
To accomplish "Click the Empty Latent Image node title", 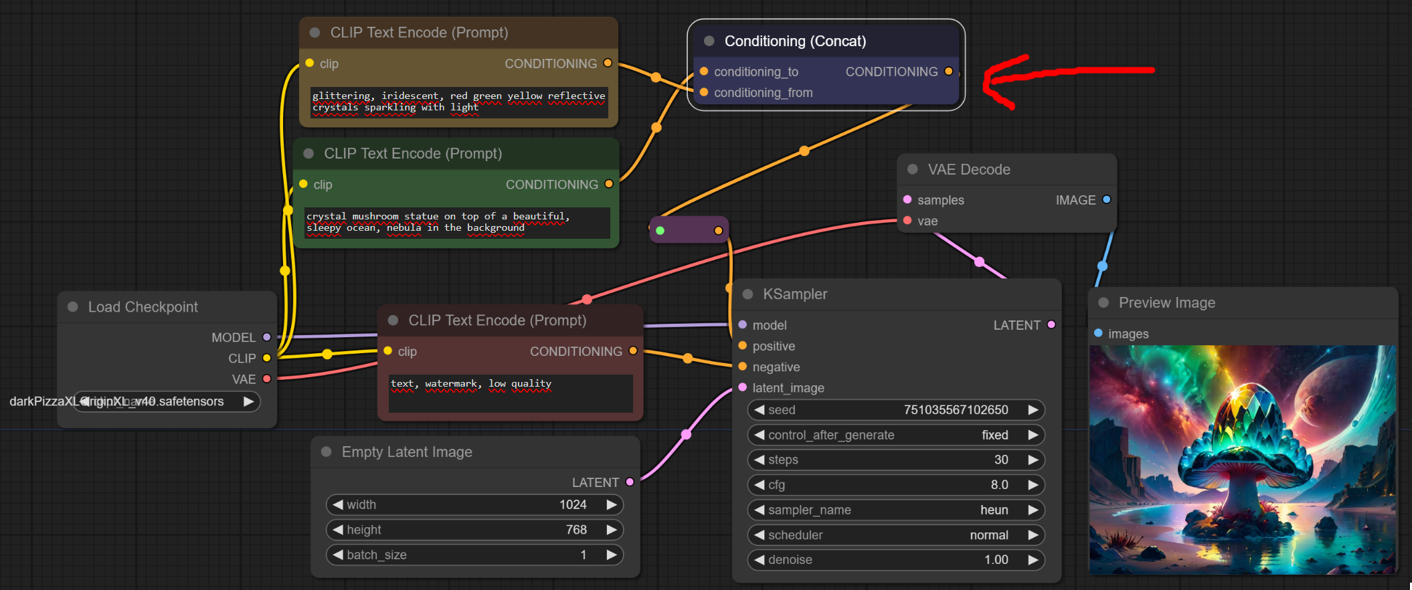I will (407, 452).
